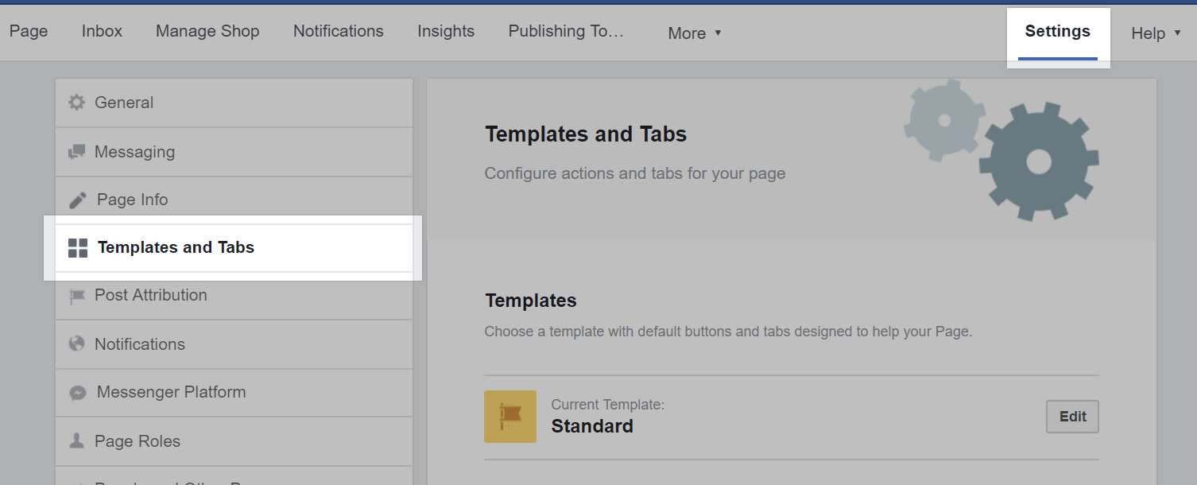Go to the Insights tab

tap(446, 31)
